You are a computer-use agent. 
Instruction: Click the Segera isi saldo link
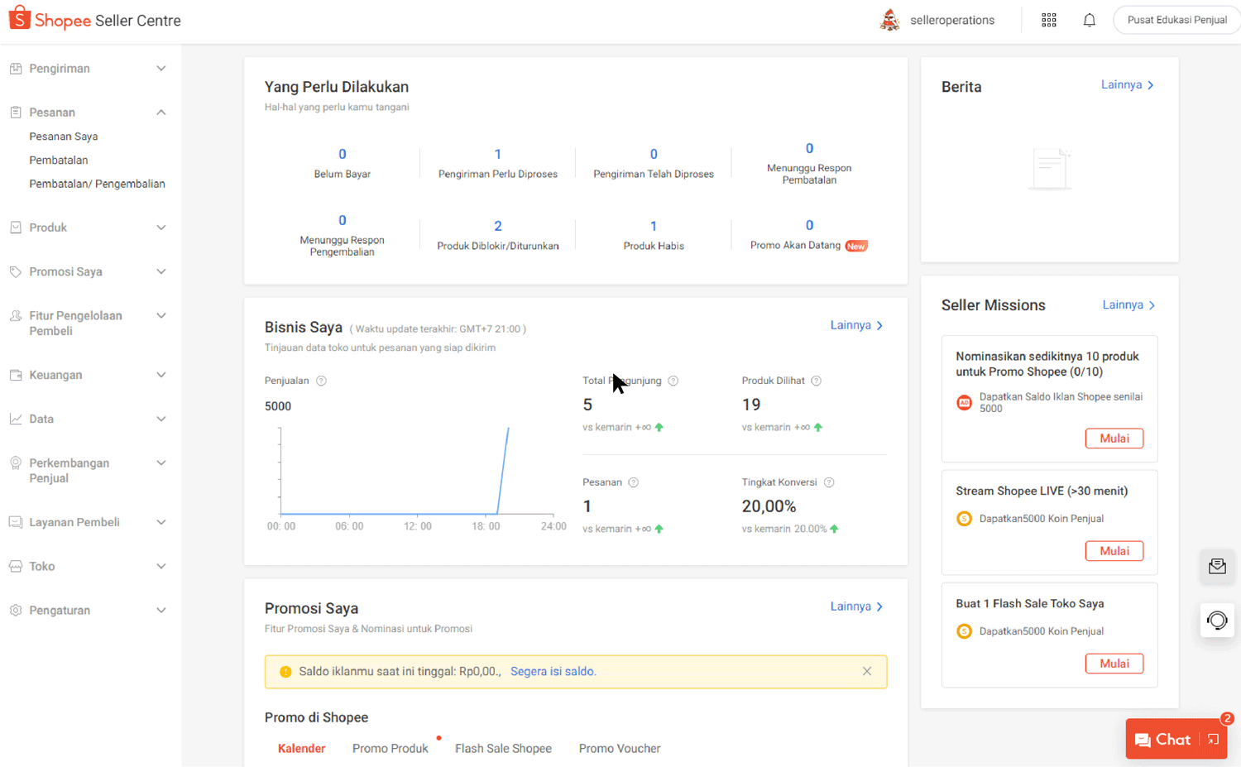click(x=553, y=671)
